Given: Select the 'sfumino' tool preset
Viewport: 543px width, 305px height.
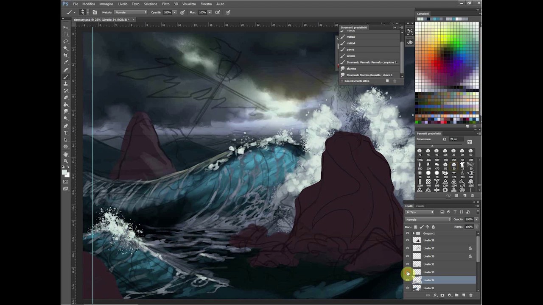Looking at the screenshot, I should 369,69.
